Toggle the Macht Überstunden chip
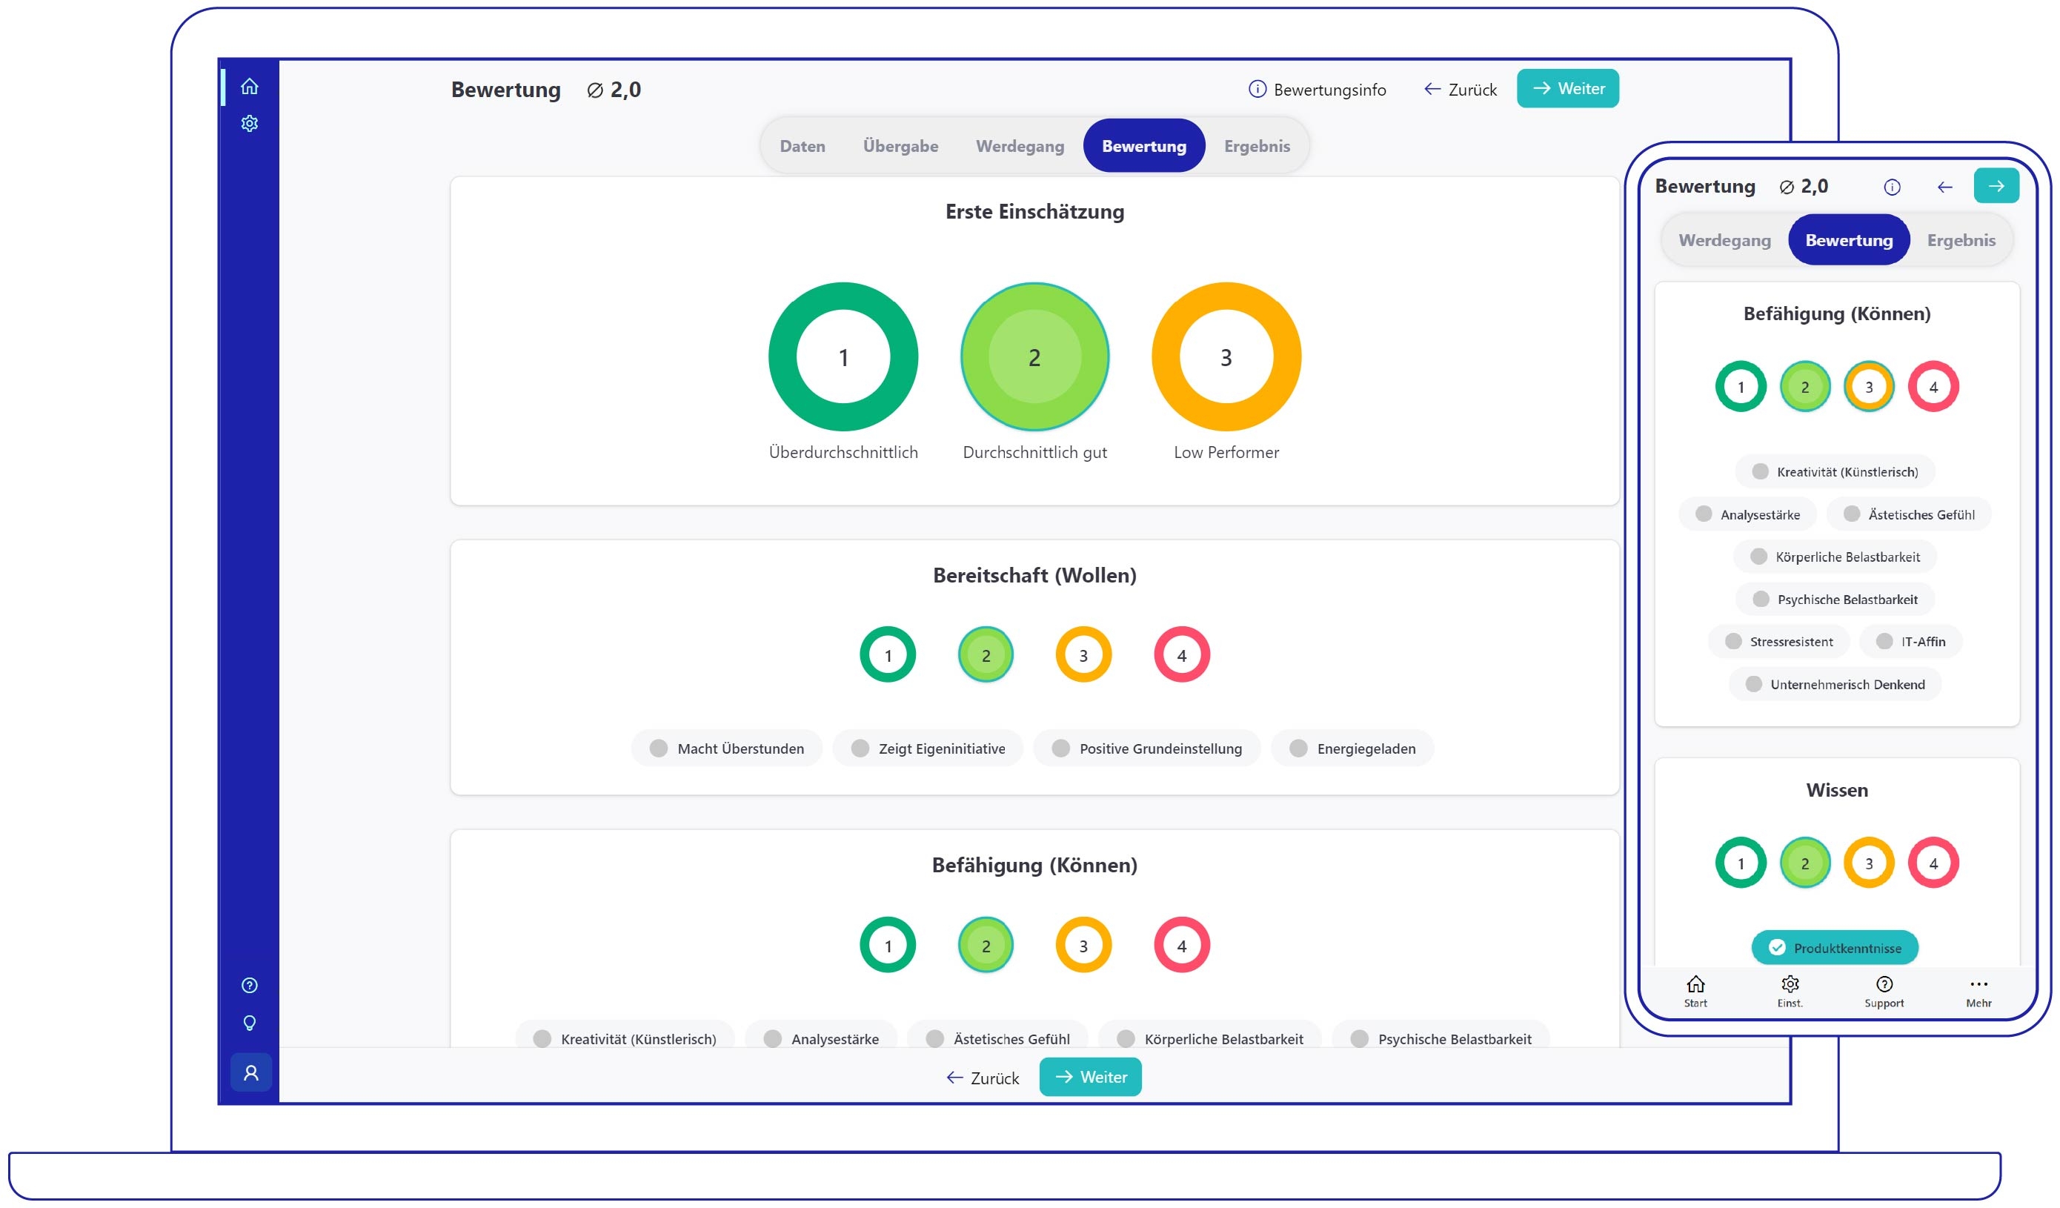 coord(726,749)
